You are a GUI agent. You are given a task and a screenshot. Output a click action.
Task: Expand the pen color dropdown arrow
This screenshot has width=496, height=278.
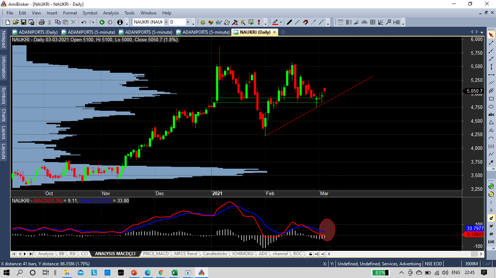(x=281, y=22)
